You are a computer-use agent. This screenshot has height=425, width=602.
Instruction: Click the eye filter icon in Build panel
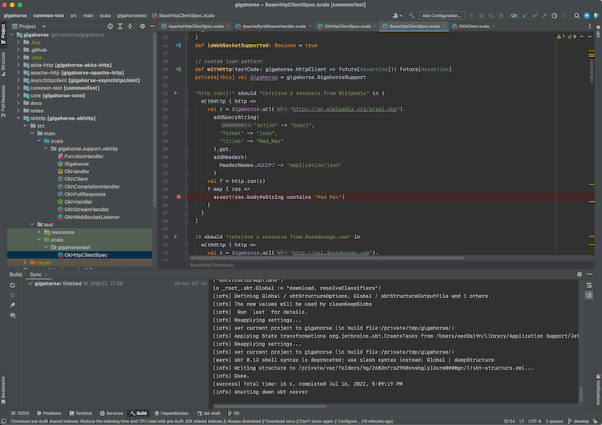13,315
